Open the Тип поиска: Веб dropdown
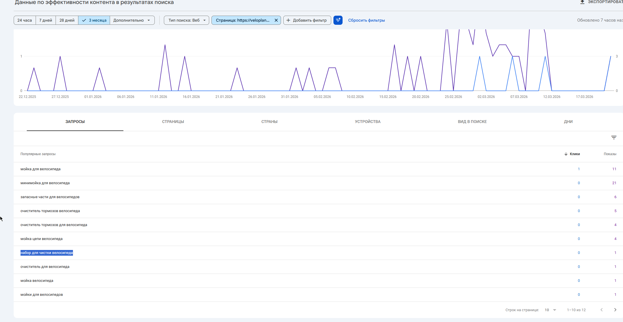Viewport: 623px width, 322px height. [x=186, y=20]
